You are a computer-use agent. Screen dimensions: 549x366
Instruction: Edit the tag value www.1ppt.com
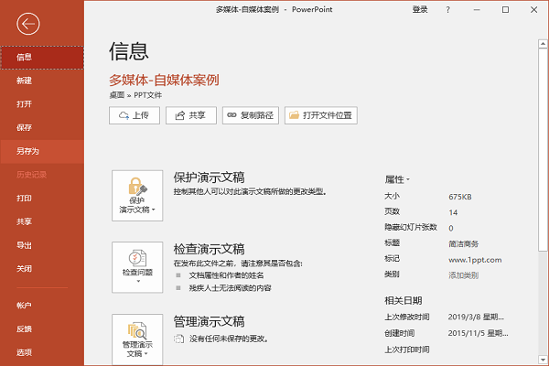[x=475, y=260]
